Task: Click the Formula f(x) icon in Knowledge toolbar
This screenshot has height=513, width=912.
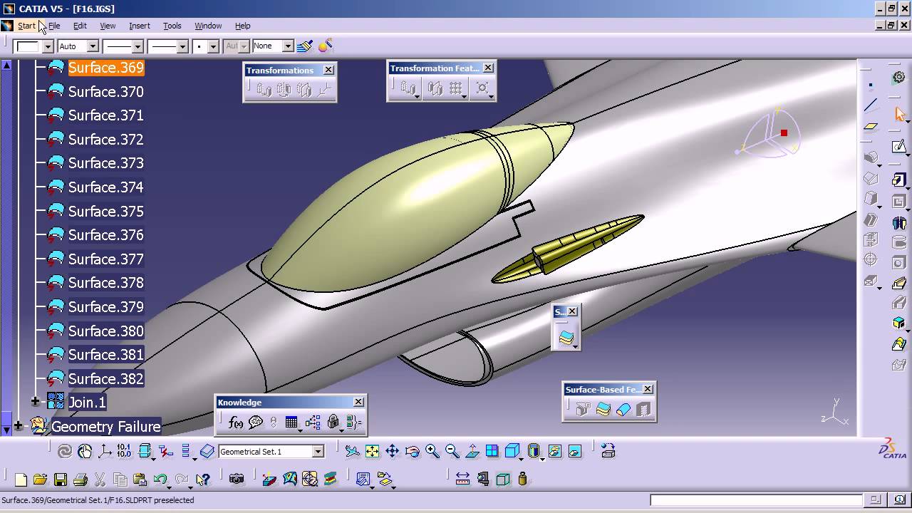Action: tap(236, 423)
